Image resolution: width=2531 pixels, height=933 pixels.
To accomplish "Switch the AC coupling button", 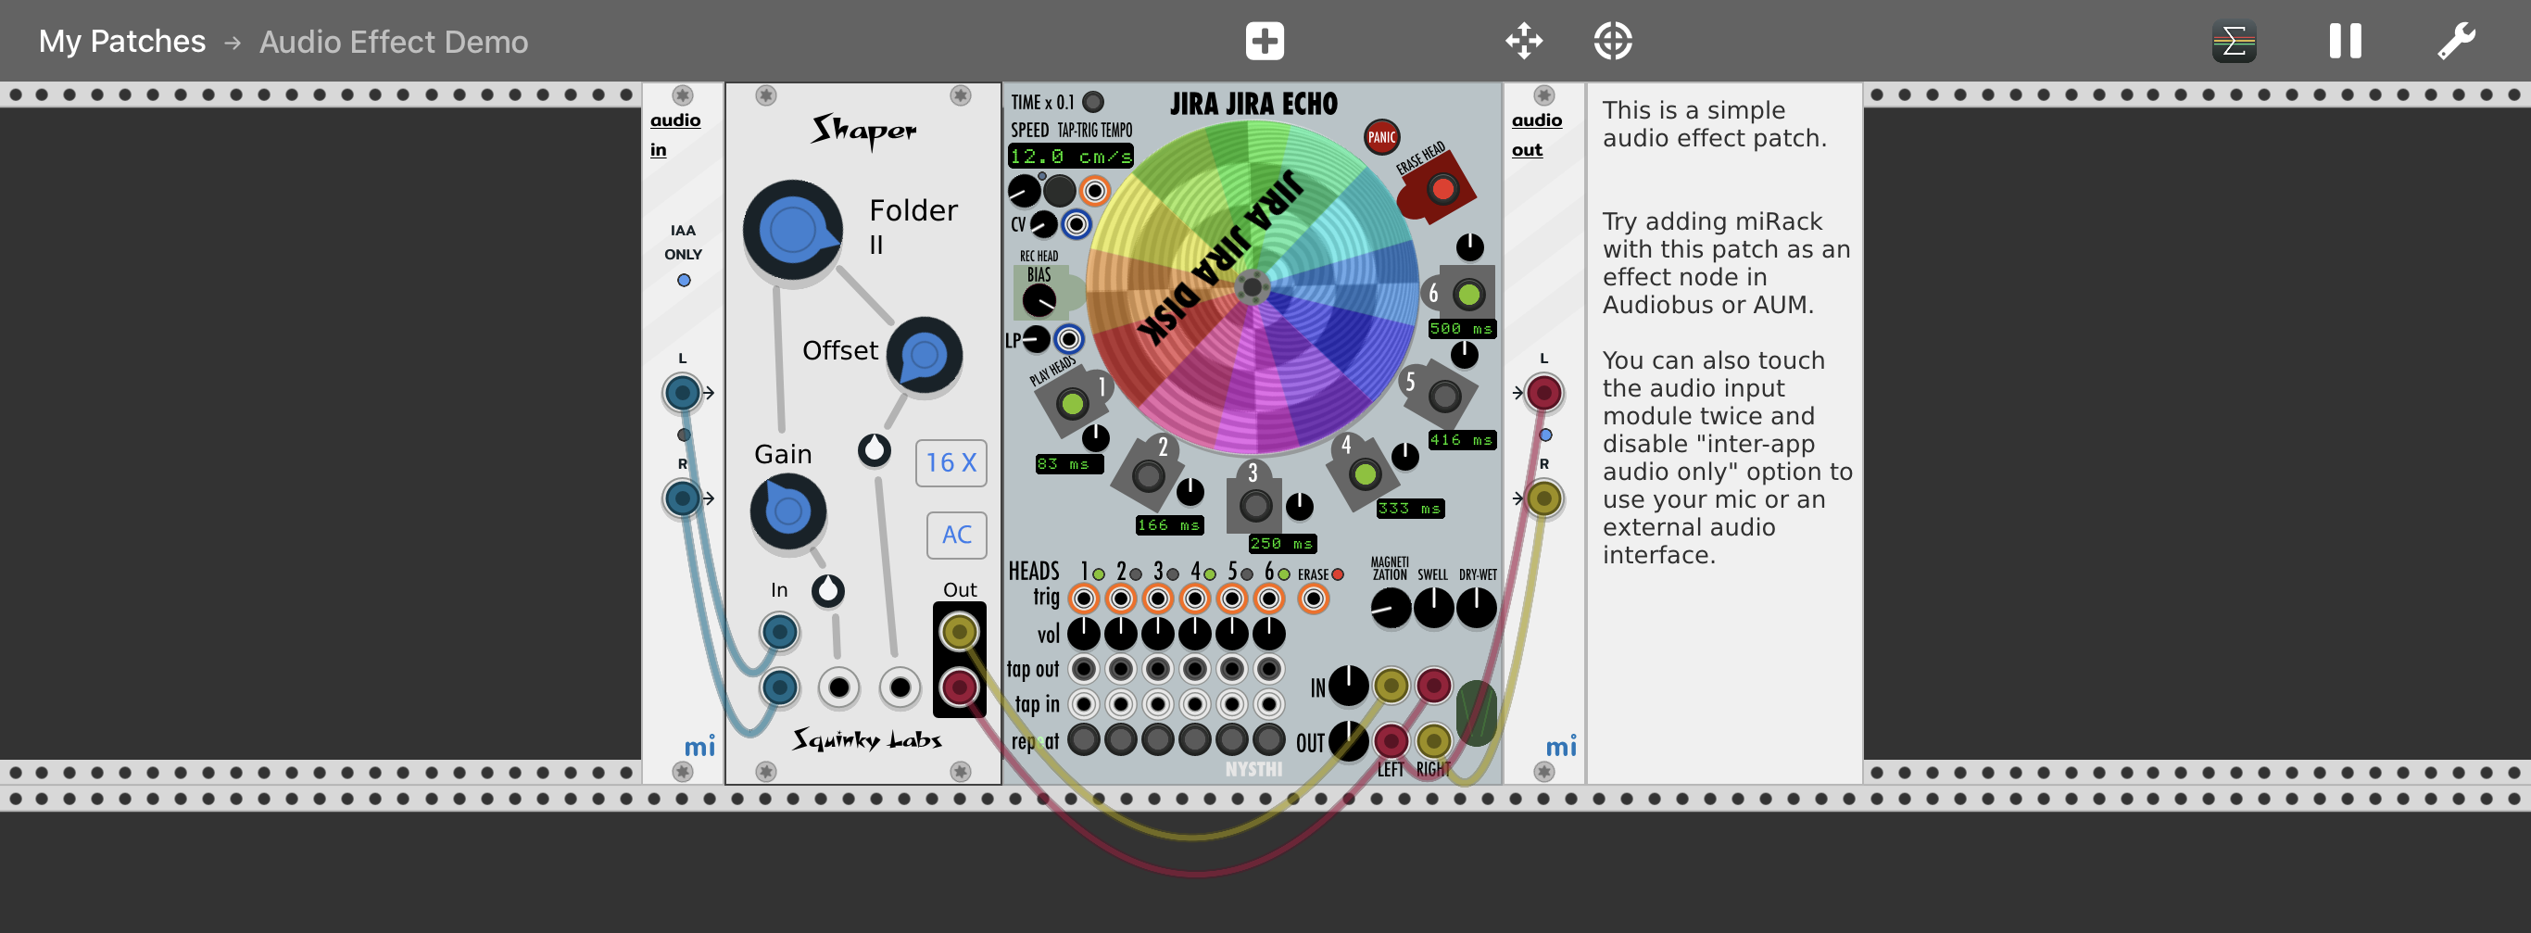I will pos(956,535).
